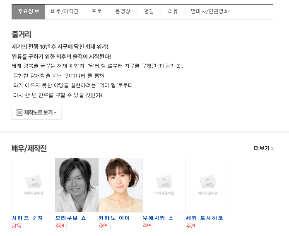
Task: Go to the 평점 tab
Action: click(149, 12)
